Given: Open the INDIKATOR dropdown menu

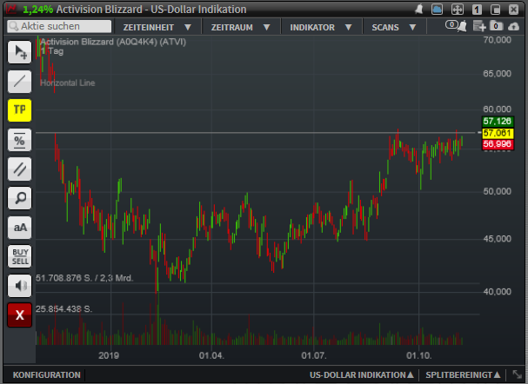Looking at the screenshot, I should pyautogui.click(x=321, y=27).
